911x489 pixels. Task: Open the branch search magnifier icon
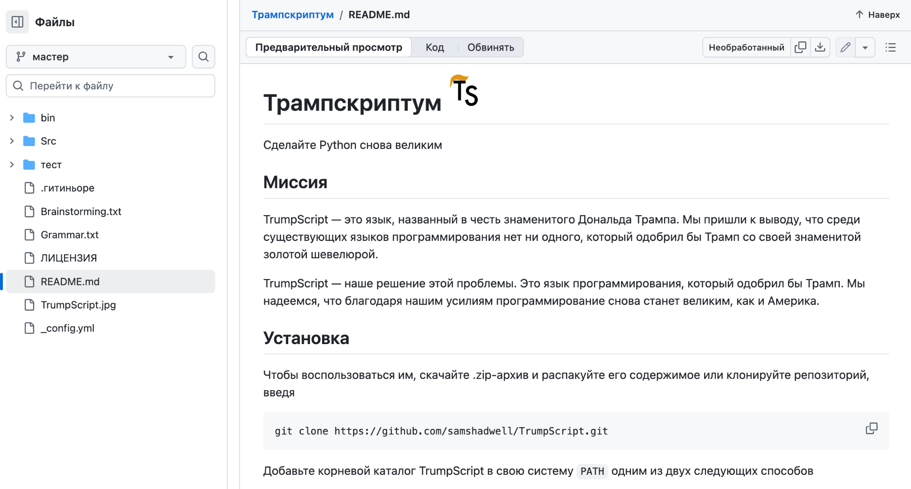pyautogui.click(x=203, y=56)
